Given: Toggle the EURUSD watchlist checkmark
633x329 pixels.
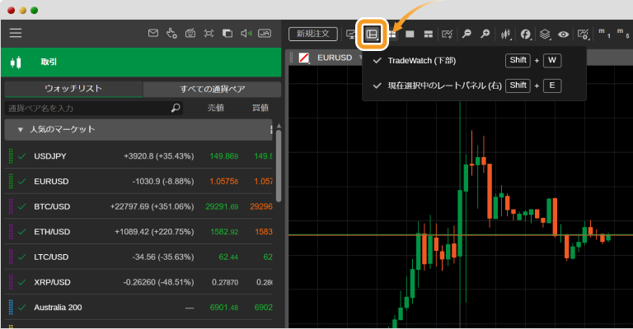Looking at the screenshot, I should pyautogui.click(x=21, y=182).
